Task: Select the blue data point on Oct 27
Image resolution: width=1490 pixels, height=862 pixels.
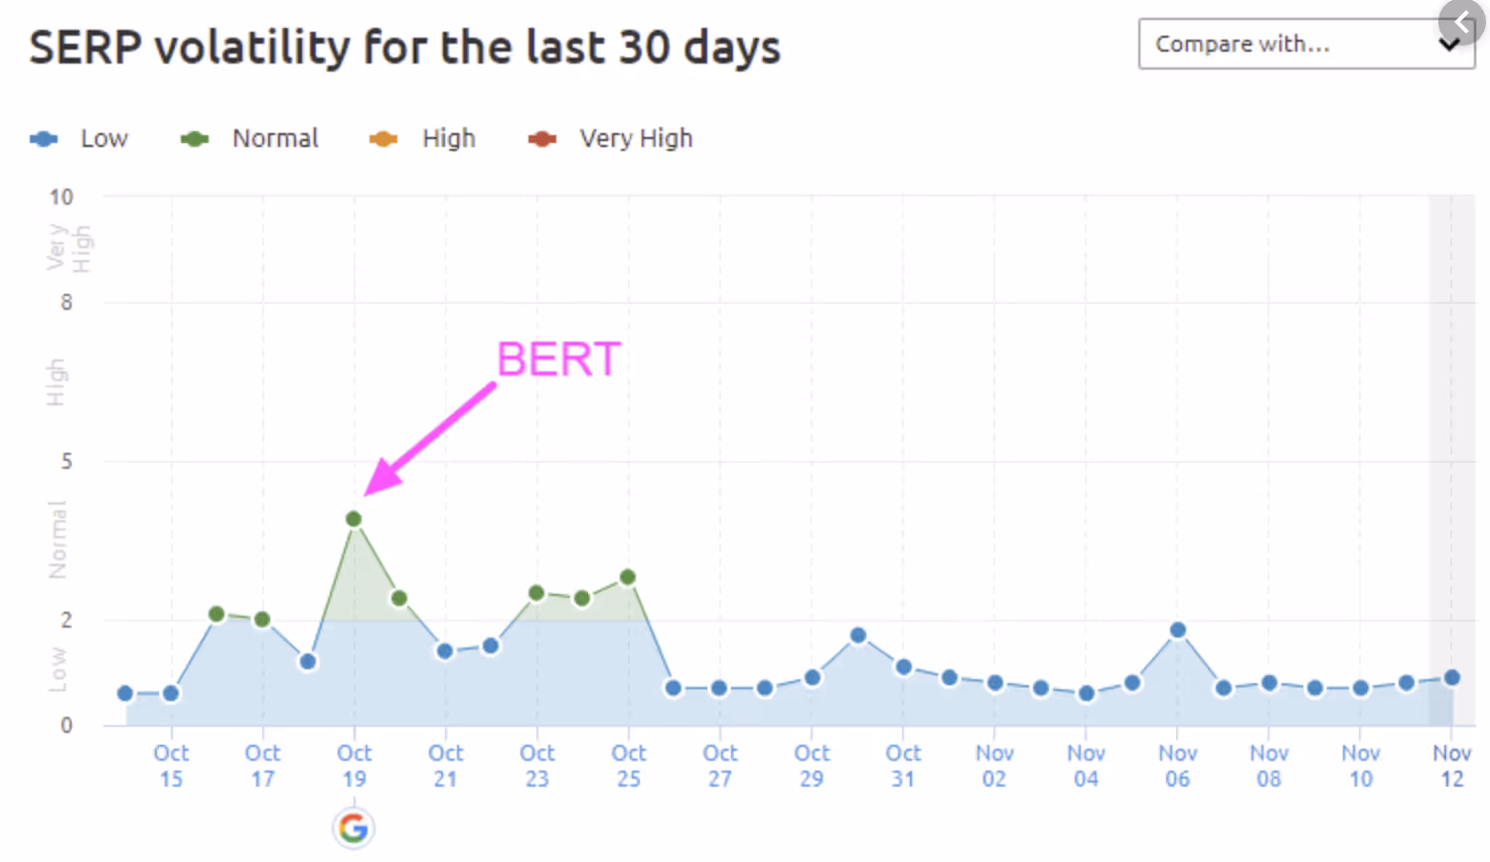Action: click(719, 687)
